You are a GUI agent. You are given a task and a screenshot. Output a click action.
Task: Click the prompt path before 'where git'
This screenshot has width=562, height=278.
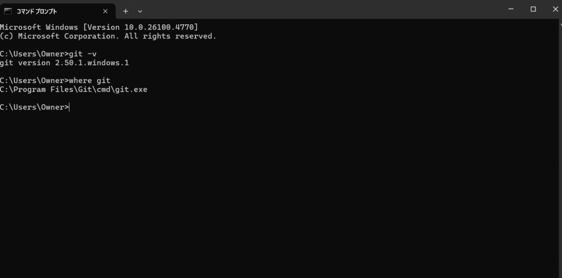point(34,81)
